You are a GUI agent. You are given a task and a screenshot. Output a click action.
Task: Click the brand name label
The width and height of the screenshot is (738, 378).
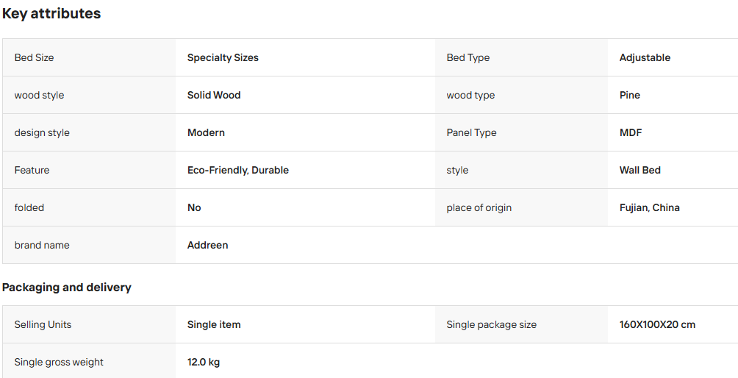pyautogui.click(x=41, y=245)
